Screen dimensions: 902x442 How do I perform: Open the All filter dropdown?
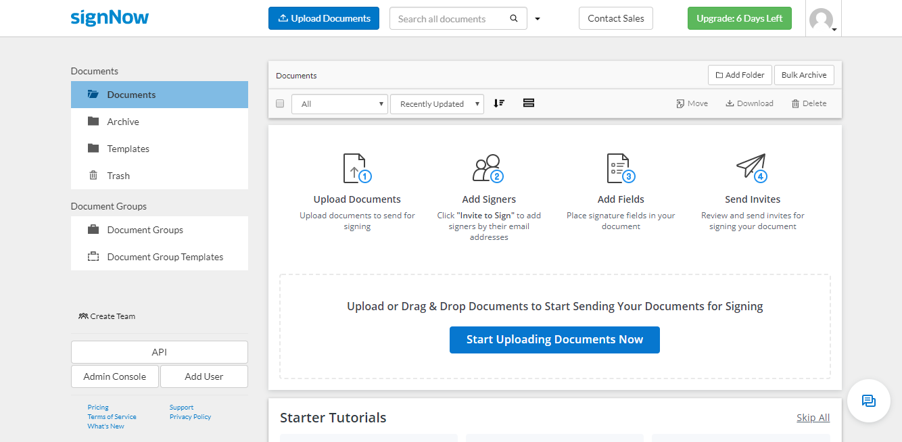(x=339, y=103)
